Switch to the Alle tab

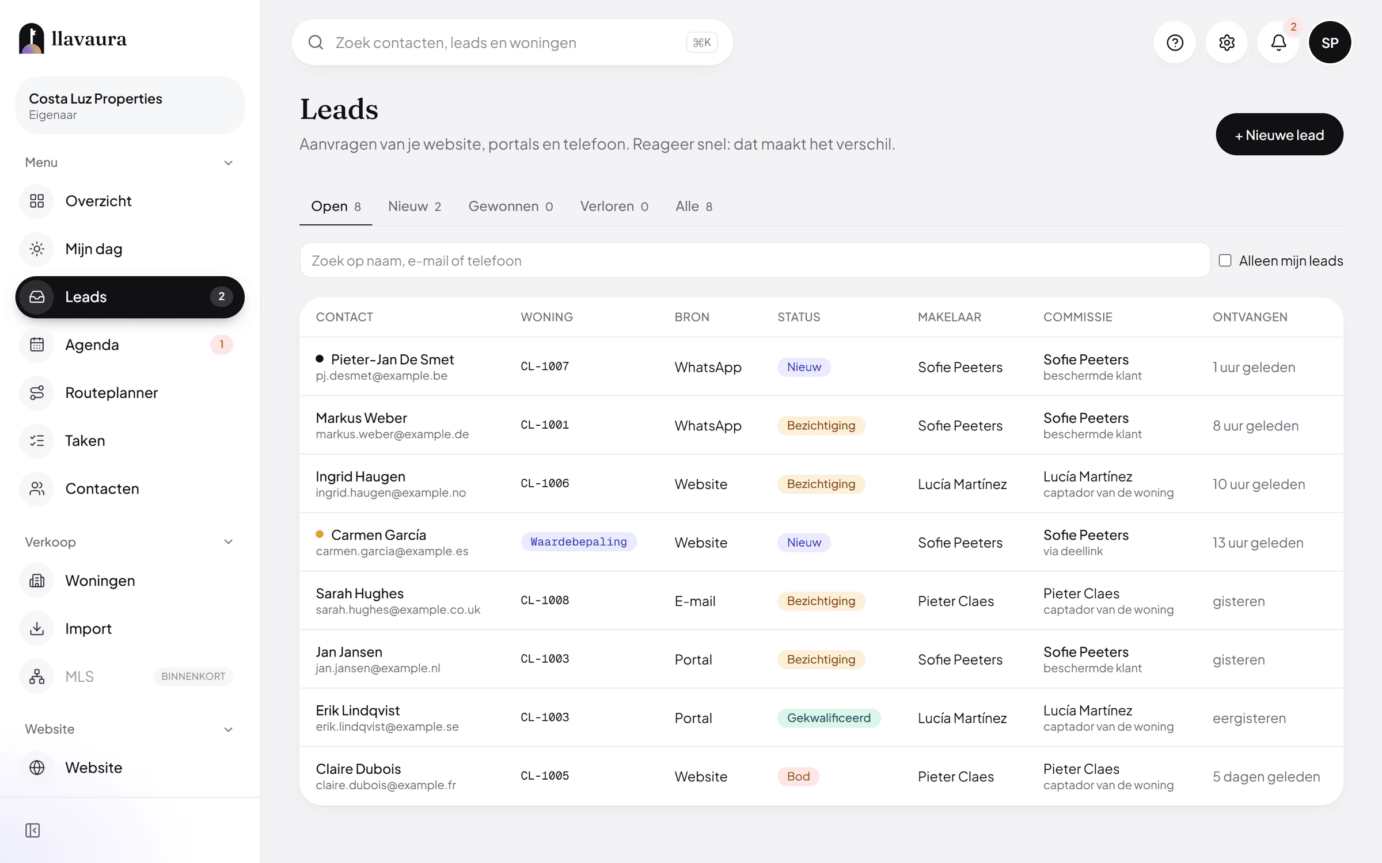point(694,207)
